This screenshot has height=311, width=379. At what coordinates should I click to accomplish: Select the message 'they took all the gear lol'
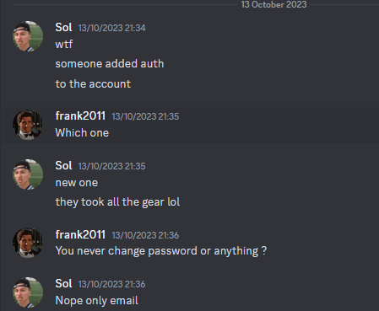click(117, 202)
